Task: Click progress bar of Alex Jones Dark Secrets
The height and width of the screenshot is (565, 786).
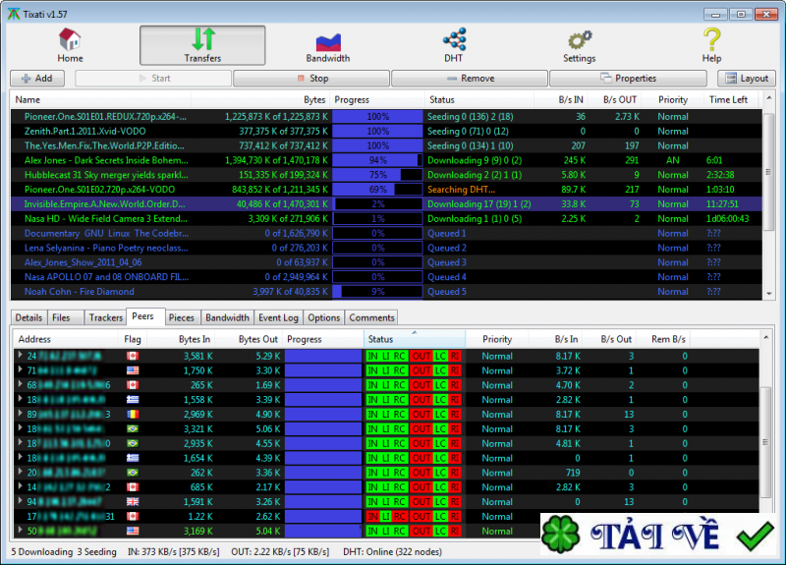Action: point(377,160)
